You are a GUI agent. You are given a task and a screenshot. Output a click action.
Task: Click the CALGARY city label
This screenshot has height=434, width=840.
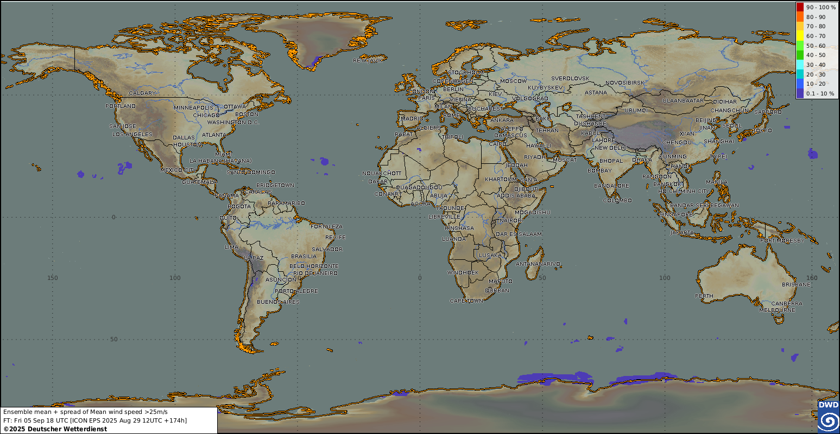point(142,93)
